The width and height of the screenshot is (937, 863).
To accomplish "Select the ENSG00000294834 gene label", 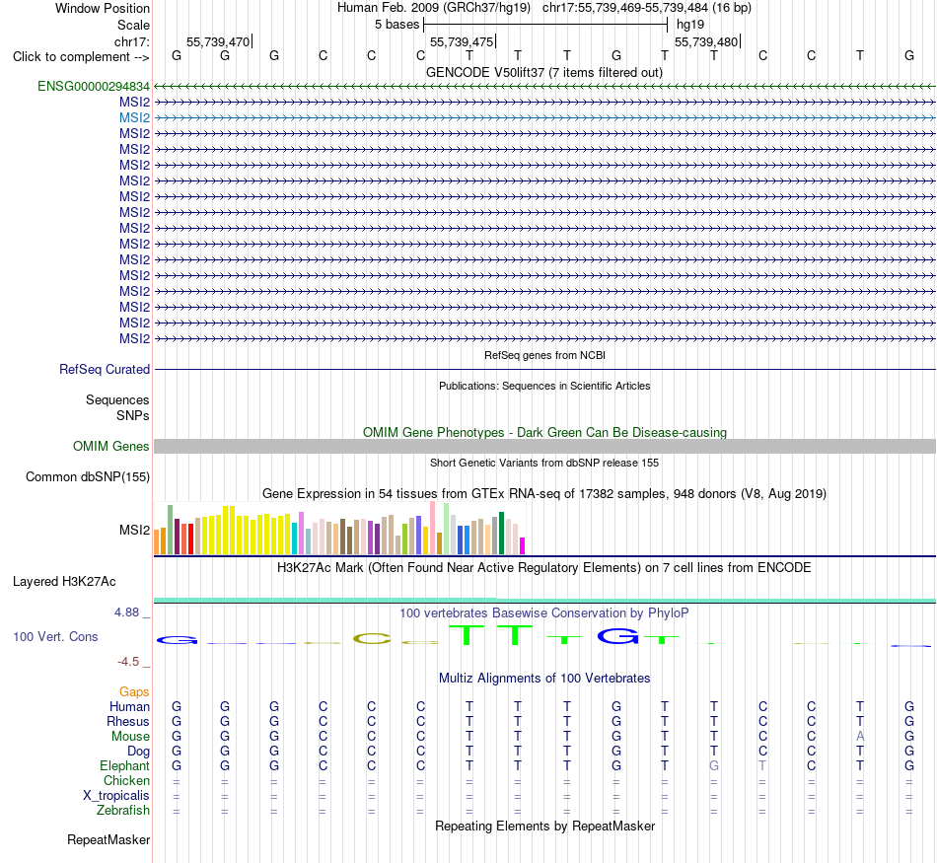I will [x=94, y=86].
